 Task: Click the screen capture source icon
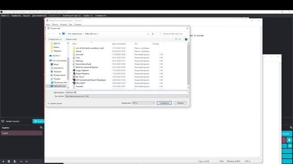click(3, 121)
